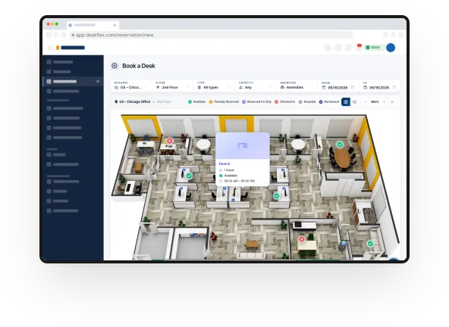Click the 08:00 AM – 05:00 PM time

pos(239,181)
